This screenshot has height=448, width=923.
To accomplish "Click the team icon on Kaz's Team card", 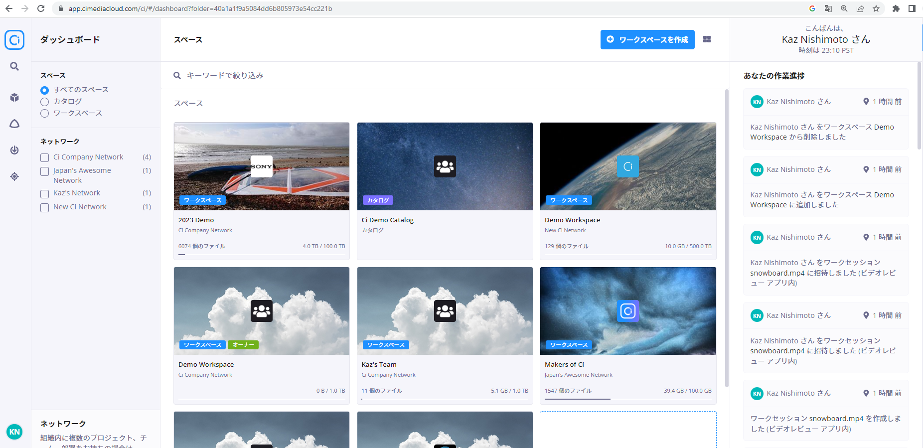I will 445,311.
